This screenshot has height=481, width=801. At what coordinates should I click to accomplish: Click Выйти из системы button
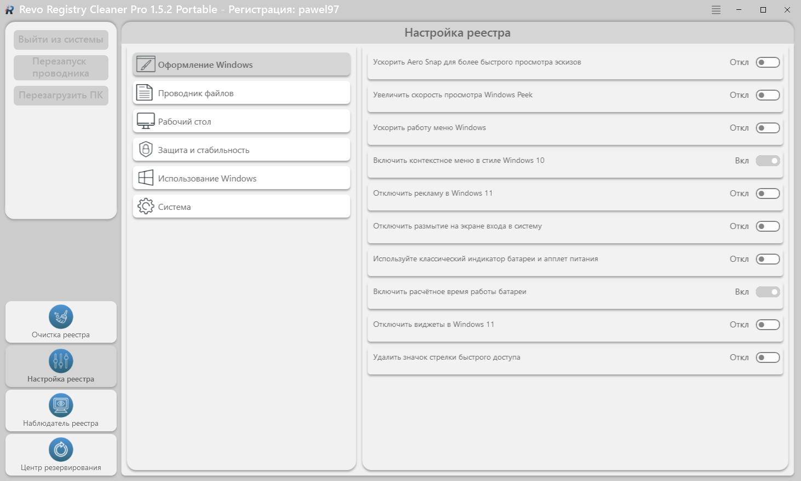(61, 39)
